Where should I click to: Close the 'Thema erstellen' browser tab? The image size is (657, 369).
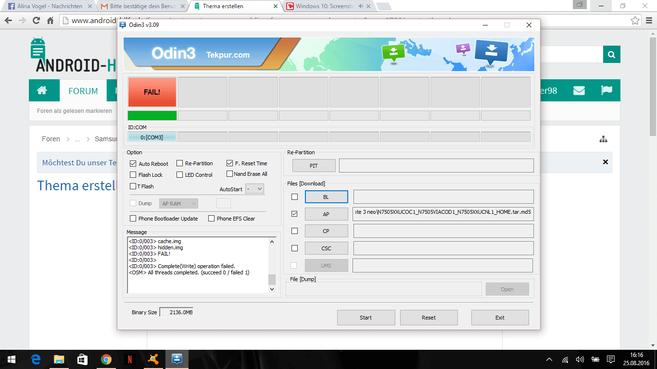pyautogui.click(x=276, y=6)
